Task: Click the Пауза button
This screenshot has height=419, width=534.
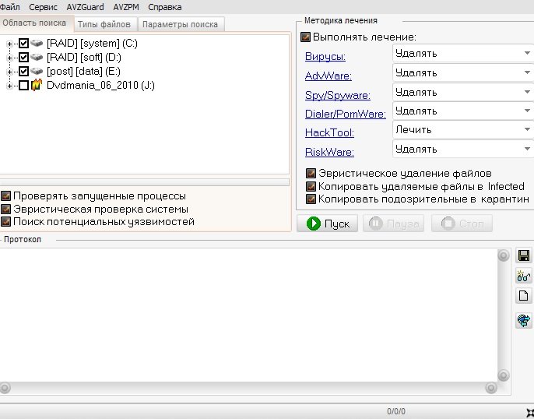Action: [393, 224]
